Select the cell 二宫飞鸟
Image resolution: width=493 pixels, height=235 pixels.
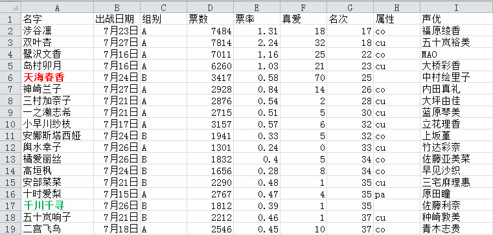pos(58,229)
